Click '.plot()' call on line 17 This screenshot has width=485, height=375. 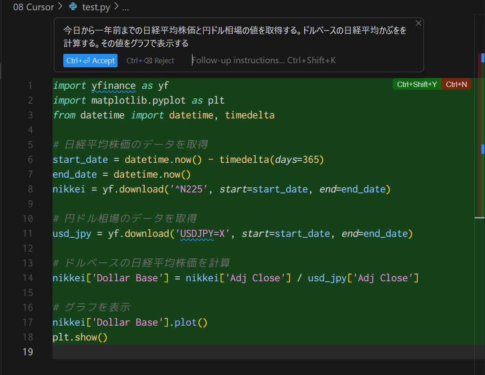point(188,323)
